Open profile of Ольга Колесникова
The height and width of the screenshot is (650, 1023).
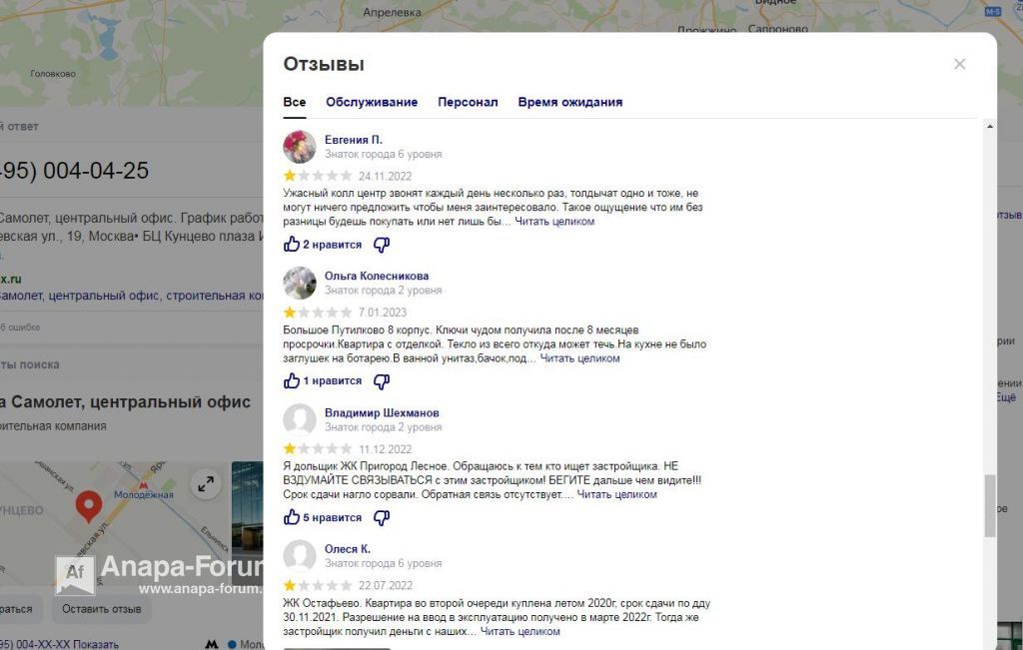(377, 276)
